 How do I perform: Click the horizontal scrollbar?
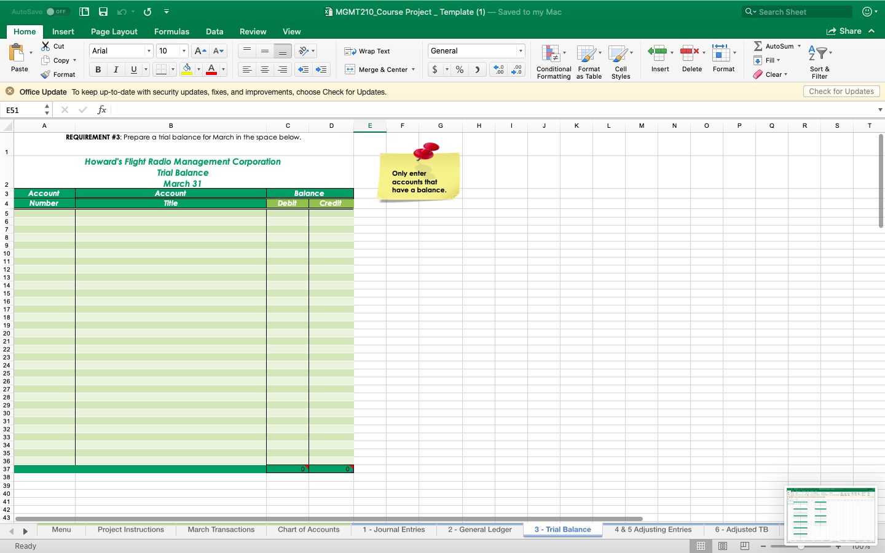(329, 519)
